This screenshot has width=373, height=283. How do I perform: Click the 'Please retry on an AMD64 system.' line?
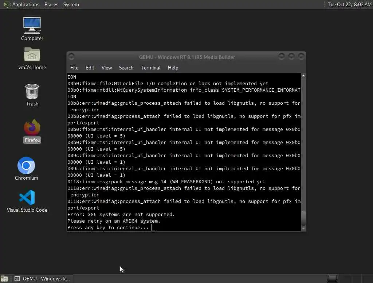click(x=114, y=221)
